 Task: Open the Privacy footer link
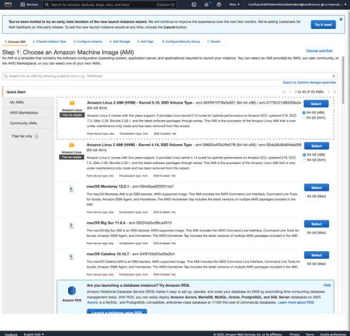tap(295, 334)
